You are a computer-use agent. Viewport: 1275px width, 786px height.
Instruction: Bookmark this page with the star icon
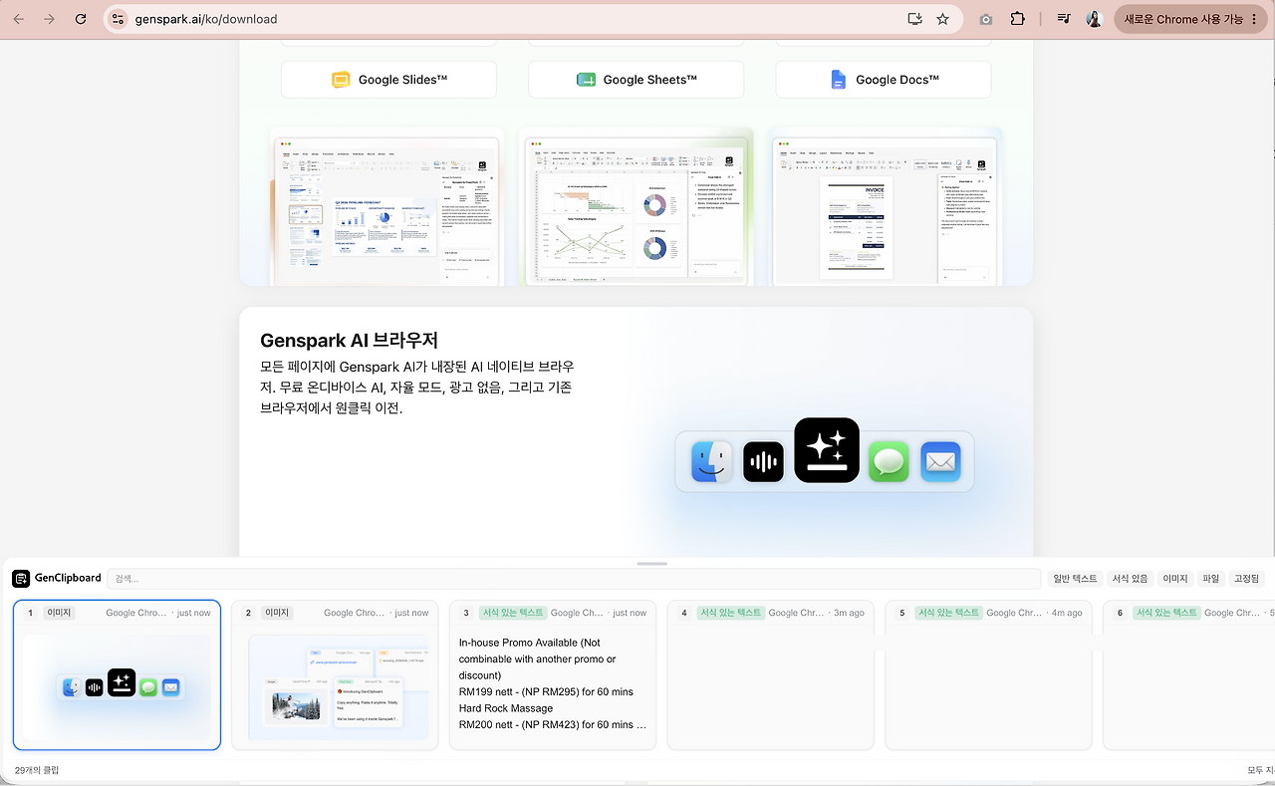(942, 19)
